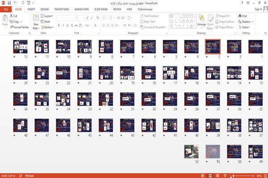The image size is (268, 178).
Task: Open Shape Fill dropdown
Action: pyautogui.click(x=223, y=16)
